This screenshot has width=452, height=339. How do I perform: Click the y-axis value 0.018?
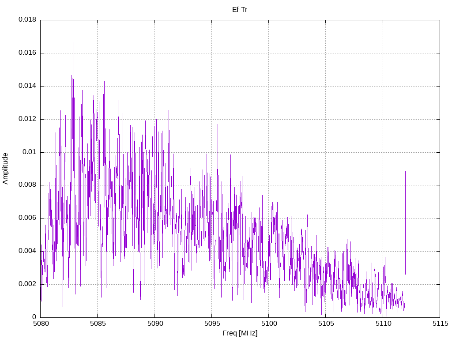(27, 19)
